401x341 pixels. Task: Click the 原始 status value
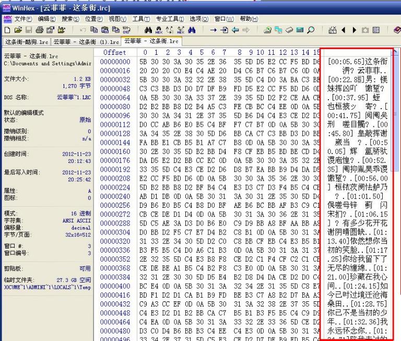pyautogui.click(x=85, y=120)
